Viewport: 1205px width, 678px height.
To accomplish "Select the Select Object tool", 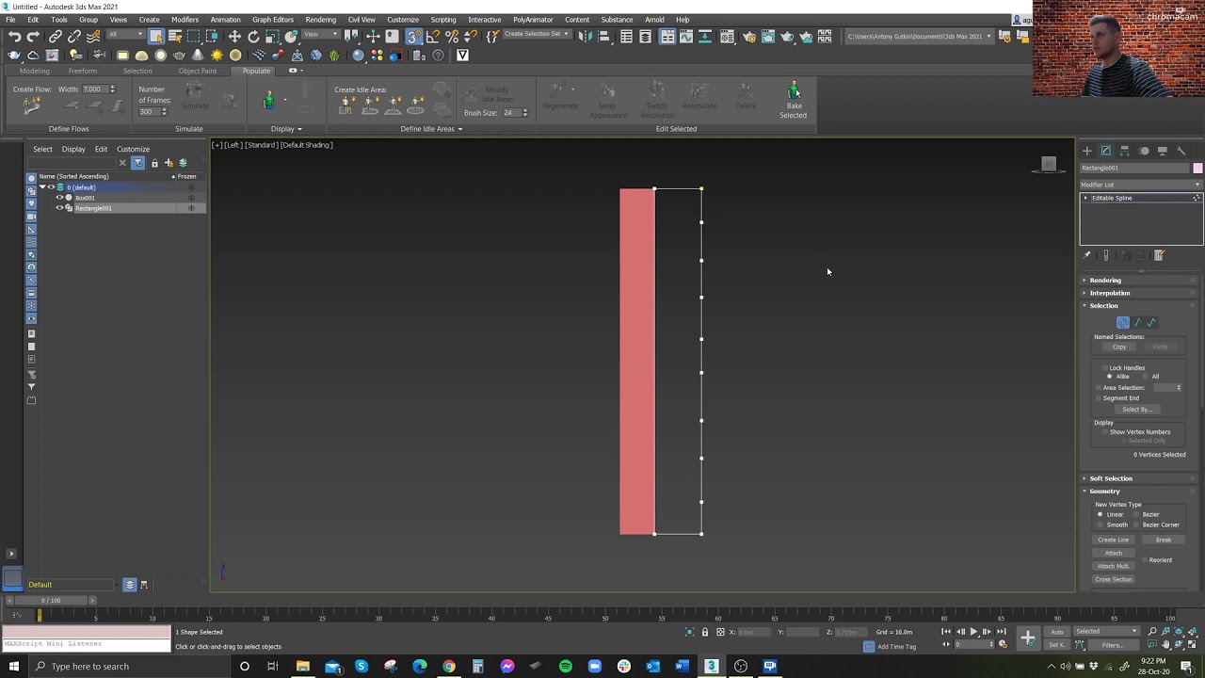I will coord(156,37).
